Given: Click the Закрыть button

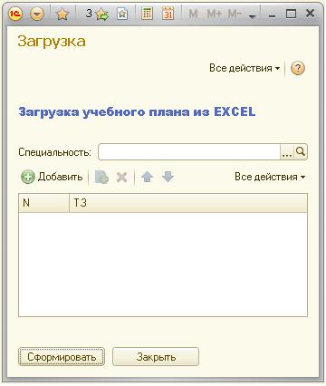Looking at the screenshot, I should (156, 357).
